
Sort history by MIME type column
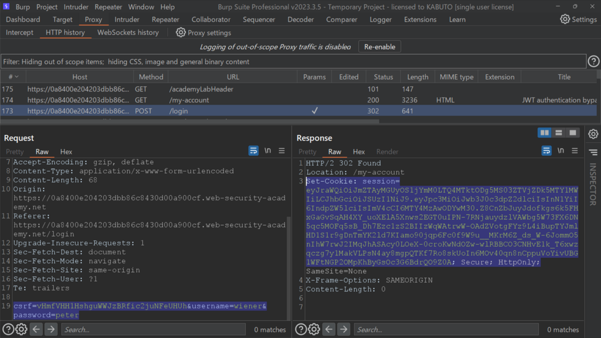coord(456,77)
